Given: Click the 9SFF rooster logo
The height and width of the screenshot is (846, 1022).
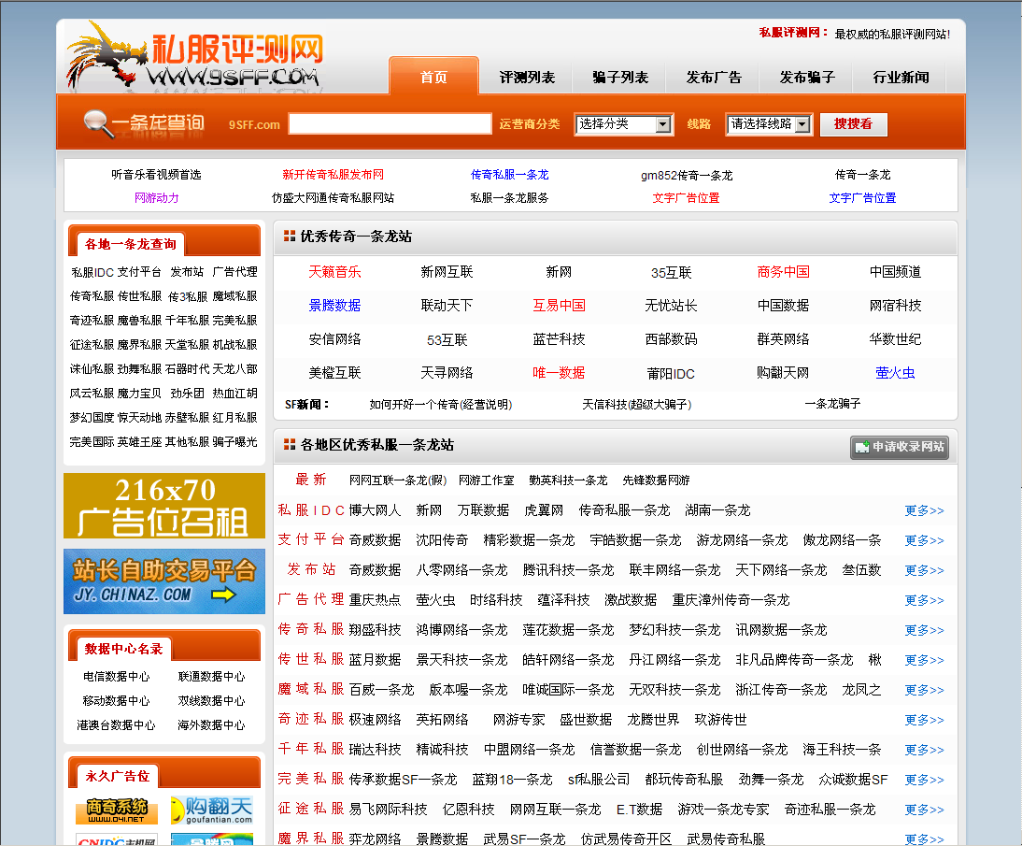Looking at the screenshot, I should coord(103,53).
